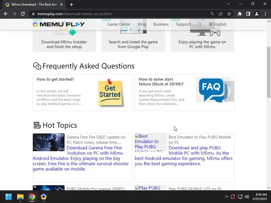Open the volume speaker tray icon
The width and height of the screenshot is (271, 203).
[247, 197]
